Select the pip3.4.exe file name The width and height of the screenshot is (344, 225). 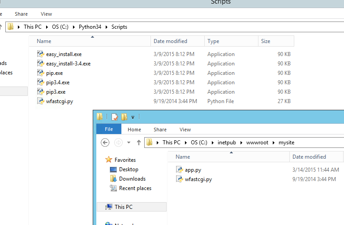58,82
